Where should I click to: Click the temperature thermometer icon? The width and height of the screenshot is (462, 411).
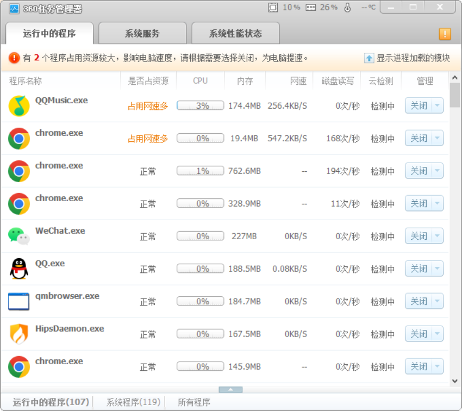pyautogui.click(x=348, y=8)
